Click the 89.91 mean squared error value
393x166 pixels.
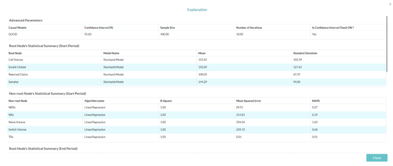pos(239,107)
